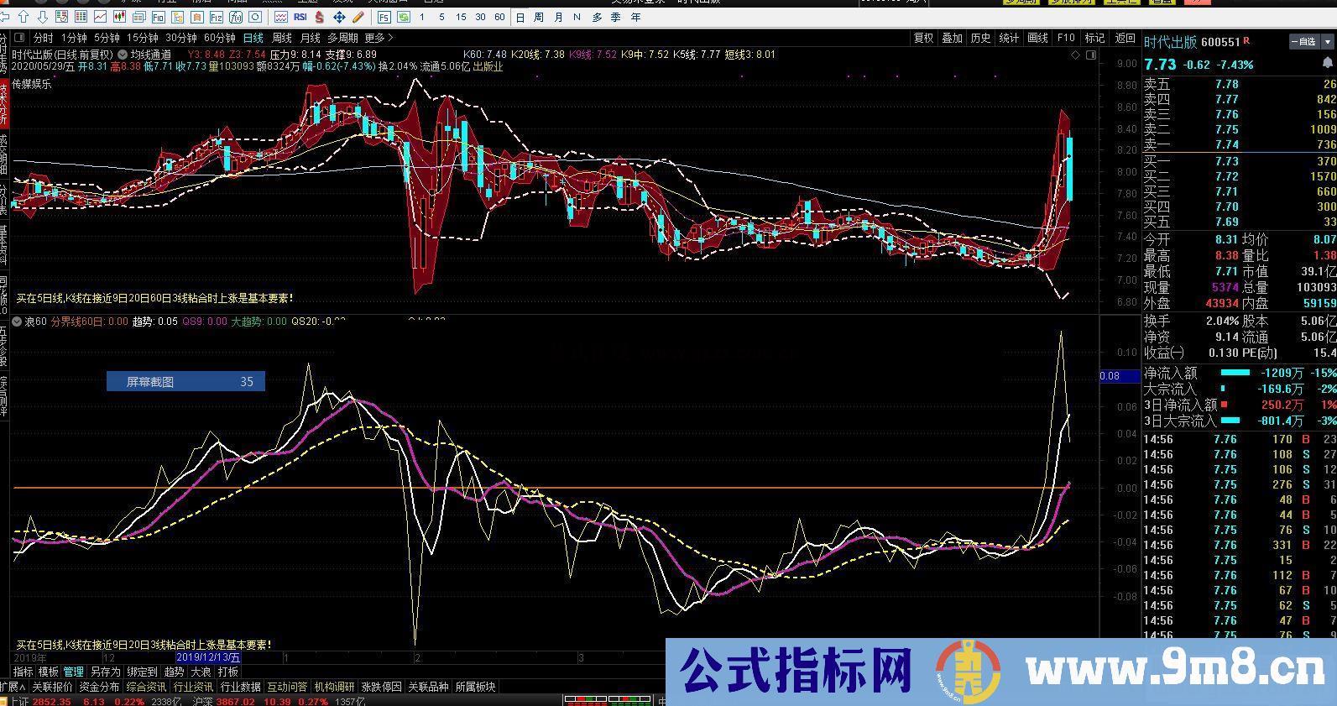The width and height of the screenshot is (1337, 706).
Task: Click the back arrow navigation icon
Action: (5, 17)
